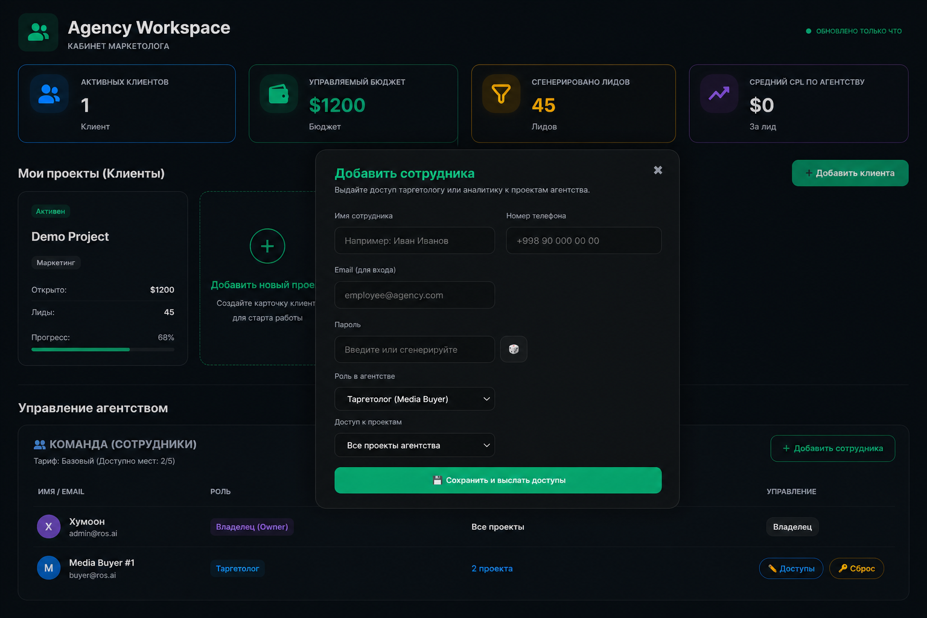Click the Agency Workspace logo icon
This screenshot has height=618, width=927.
point(38,33)
